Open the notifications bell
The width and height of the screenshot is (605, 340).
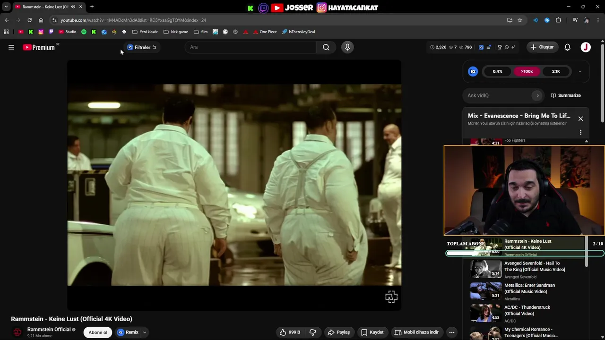[x=568, y=47]
